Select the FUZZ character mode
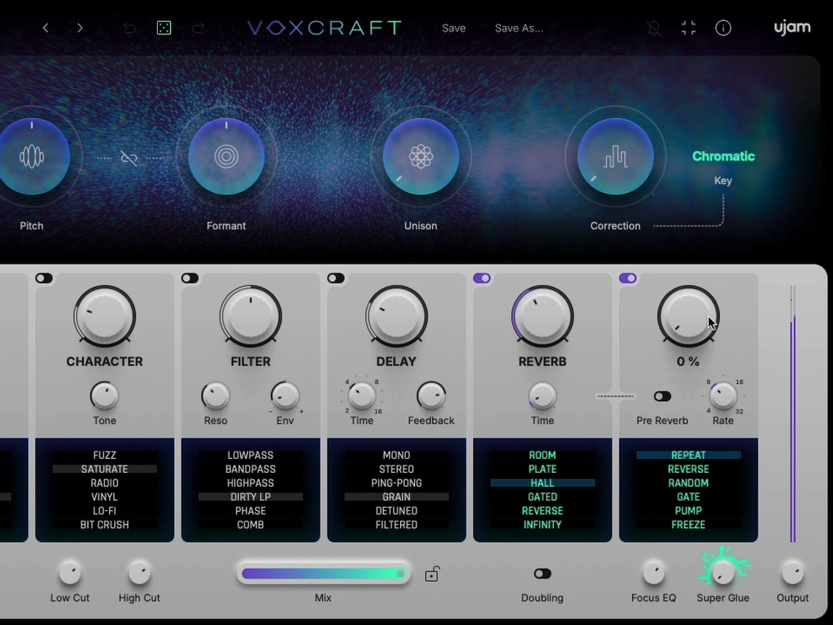The image size is (833, 625). point(105,456)
